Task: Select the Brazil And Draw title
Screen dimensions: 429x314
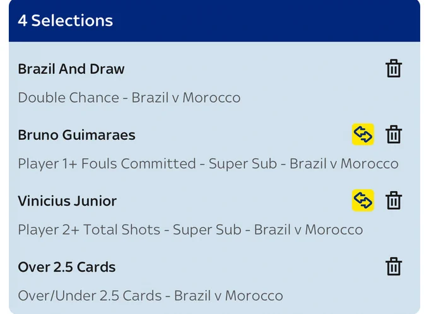Action: 71,69
